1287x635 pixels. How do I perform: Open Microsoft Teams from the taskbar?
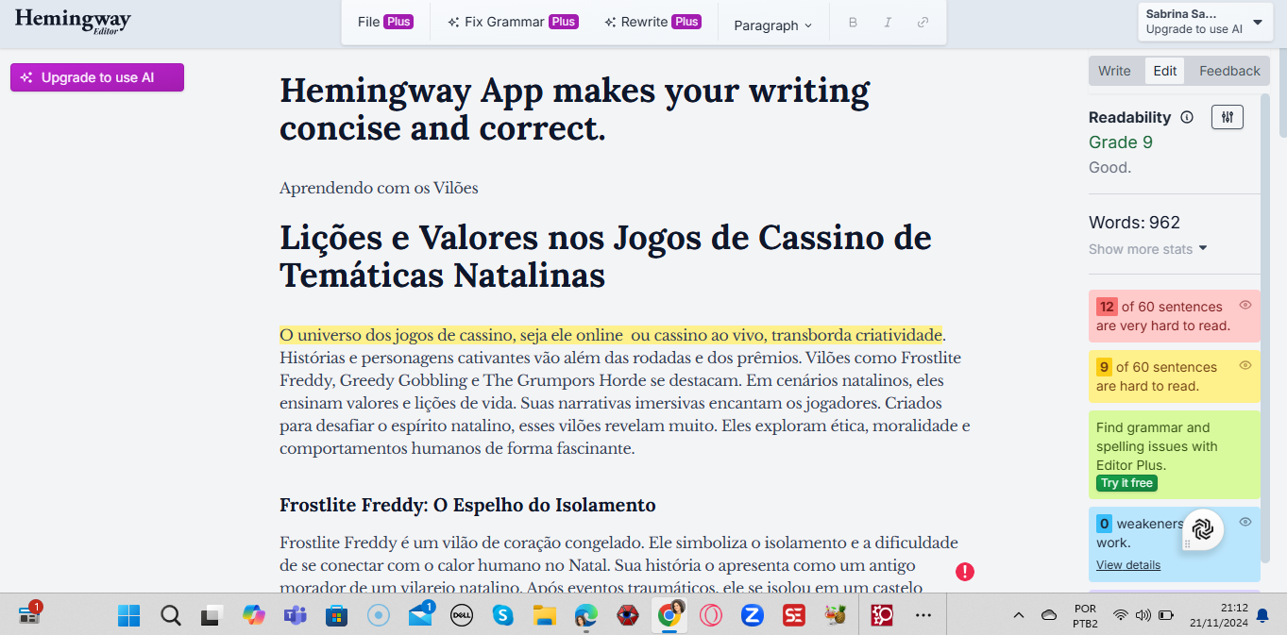point(296,616)
